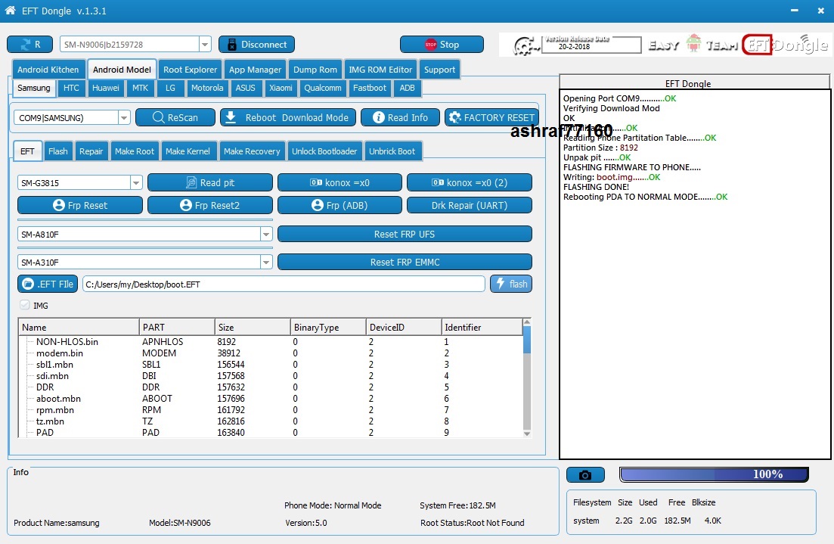This screenshot has height=544, width=834.
Task: Open the COM9|SAMSUNG port dropdown
Action: [x=124, y=117]
